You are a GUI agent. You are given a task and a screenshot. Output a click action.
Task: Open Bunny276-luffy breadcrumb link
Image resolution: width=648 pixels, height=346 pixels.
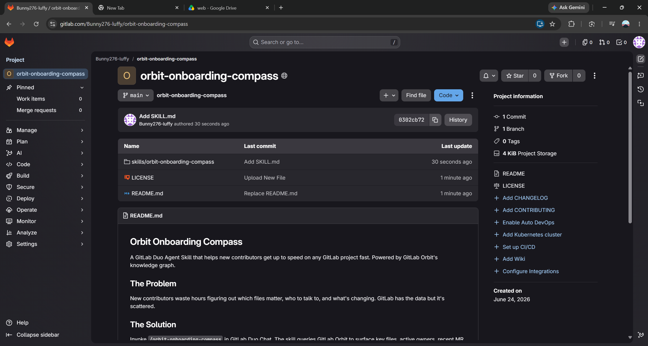pyautogui.click(x=112, y=59)
